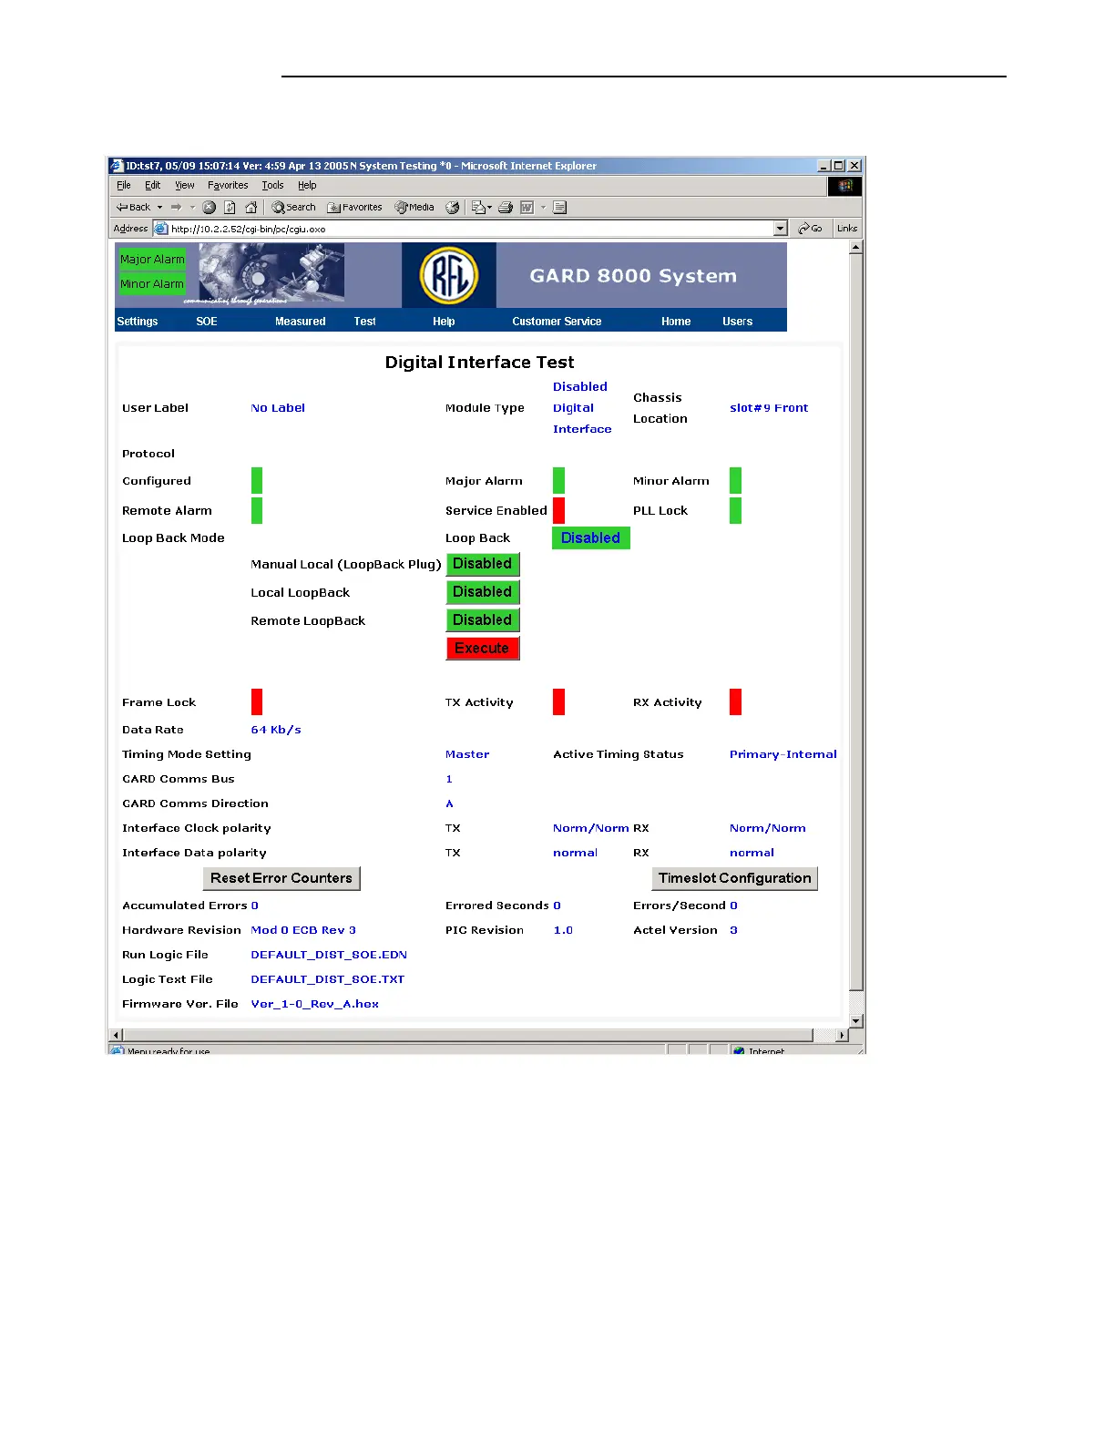1115x1443 pixels.
Task: Click Timeslot Configuration button
Action: coord(735,878)
